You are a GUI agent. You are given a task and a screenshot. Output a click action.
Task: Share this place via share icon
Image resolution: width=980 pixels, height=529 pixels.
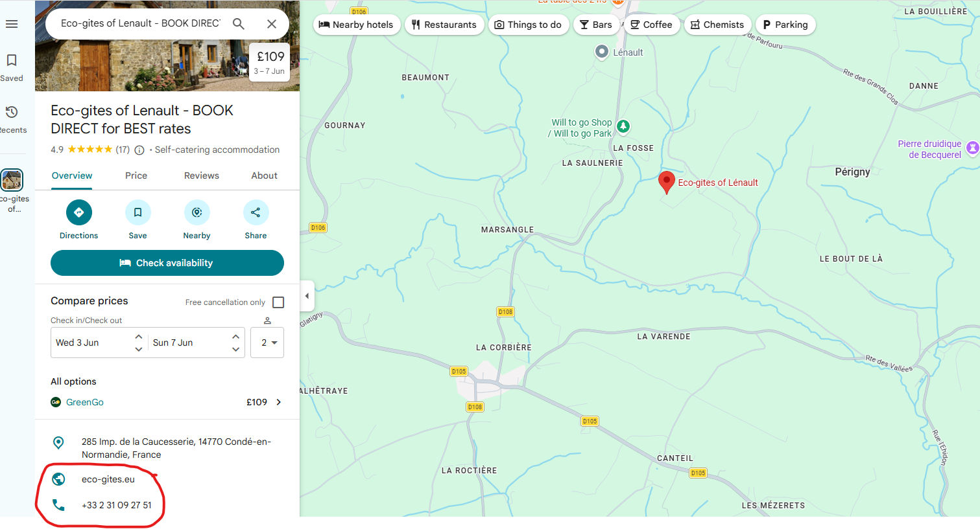point(256,212)
